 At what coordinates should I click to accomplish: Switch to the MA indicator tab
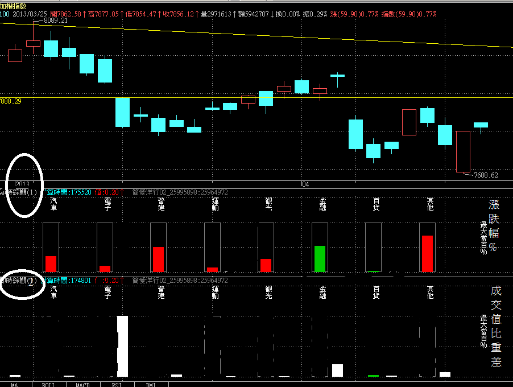click(16, 384)
